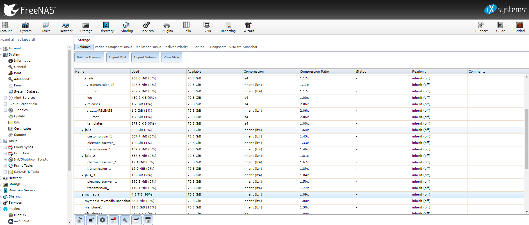The width and height of the screenshot is (529, 225).
Task: Launch the Wizard from the toolbar
Action: (249, 27)
